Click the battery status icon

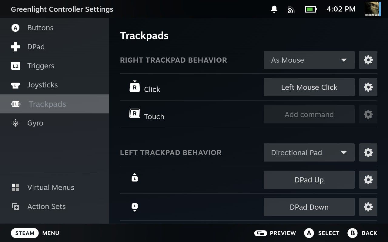tap(311, 9)
